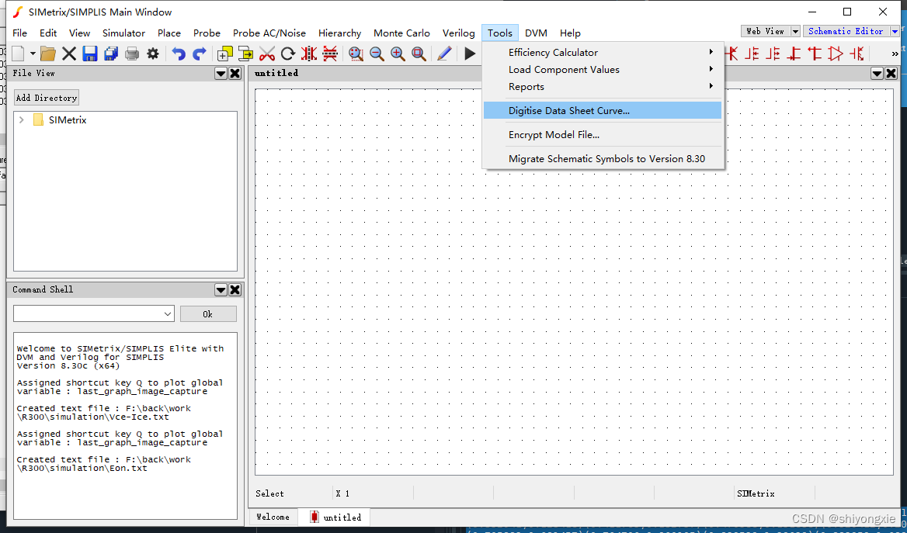The width and height of the screenshot is (907, 533).
Task: Choose Encrypt Model File
Action: tap(603, 135)
